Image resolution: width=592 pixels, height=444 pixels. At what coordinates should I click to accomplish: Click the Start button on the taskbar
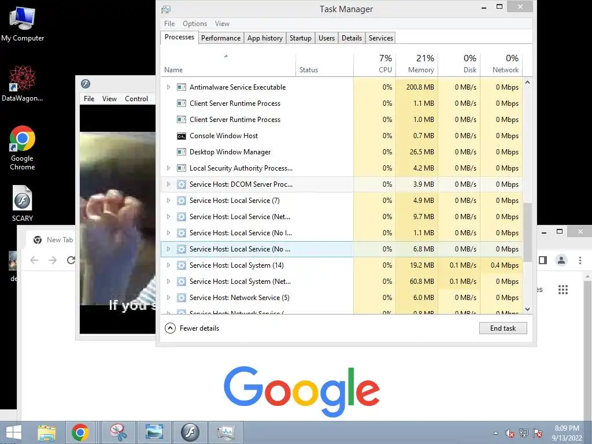click(x=14, y=432)
